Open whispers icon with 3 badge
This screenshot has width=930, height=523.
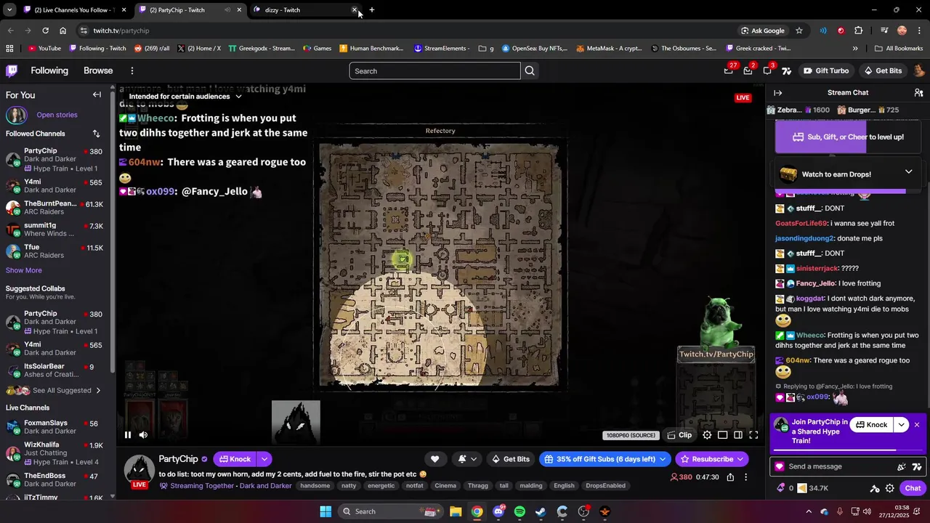(767, 70)
